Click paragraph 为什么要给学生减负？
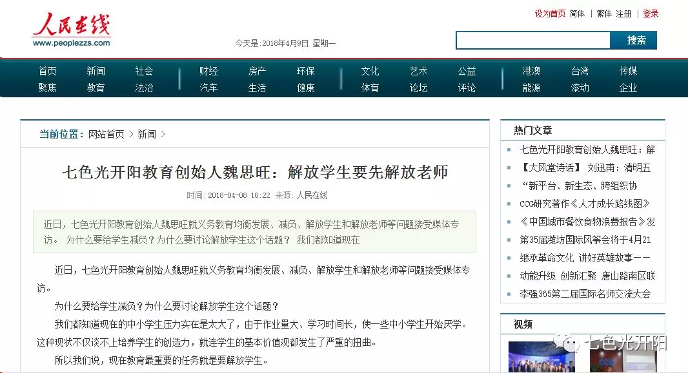This screenshot has width=688, height=373. pyautogui.click(x=167, y=306)
